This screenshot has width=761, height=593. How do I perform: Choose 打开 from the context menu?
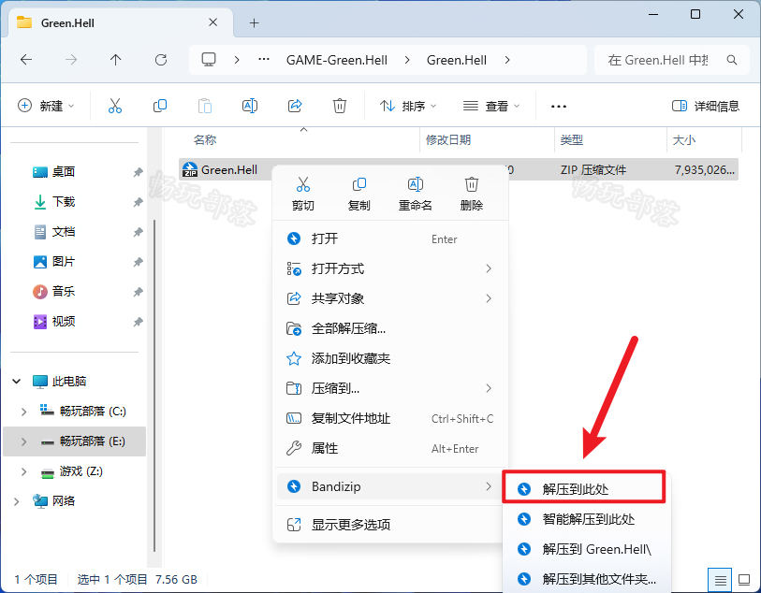(390, 239)
